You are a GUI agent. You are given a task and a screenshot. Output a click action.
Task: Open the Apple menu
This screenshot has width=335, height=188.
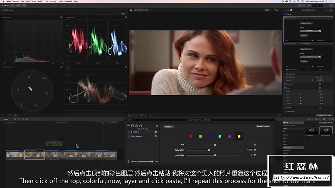click(4, 1)
